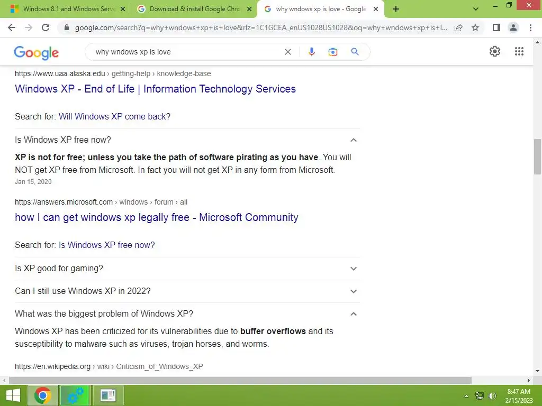The height and width of the screenshot is (406, 542).
Task: Switch to Download & install Google Chrome tab
Action: 194,9
